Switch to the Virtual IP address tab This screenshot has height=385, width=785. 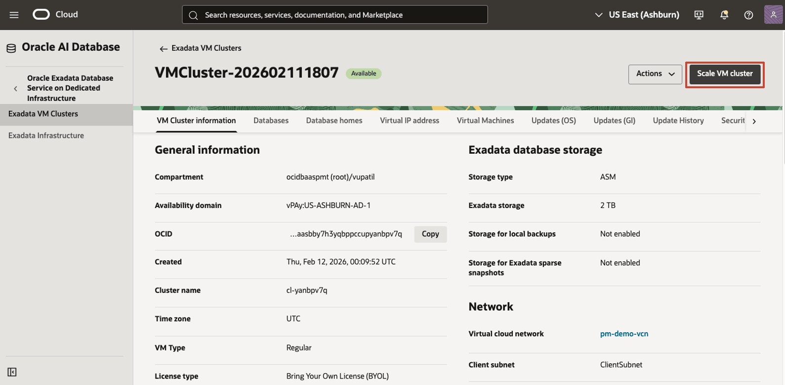click(x=410, y=121)
